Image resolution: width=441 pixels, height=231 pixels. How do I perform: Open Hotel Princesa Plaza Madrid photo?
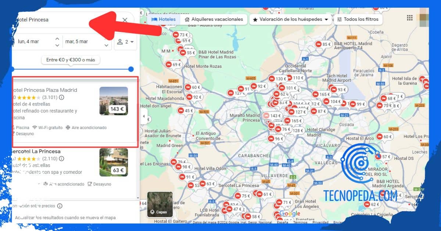114,101
